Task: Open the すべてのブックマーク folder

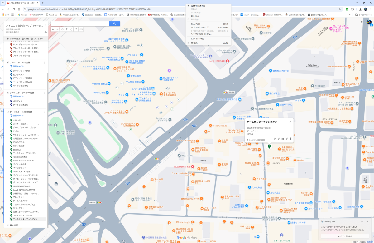Action: coord(363,14)
